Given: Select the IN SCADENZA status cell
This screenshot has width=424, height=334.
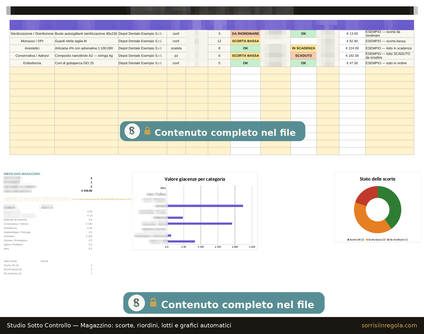Looking at the screenshot, I should 303,48.
